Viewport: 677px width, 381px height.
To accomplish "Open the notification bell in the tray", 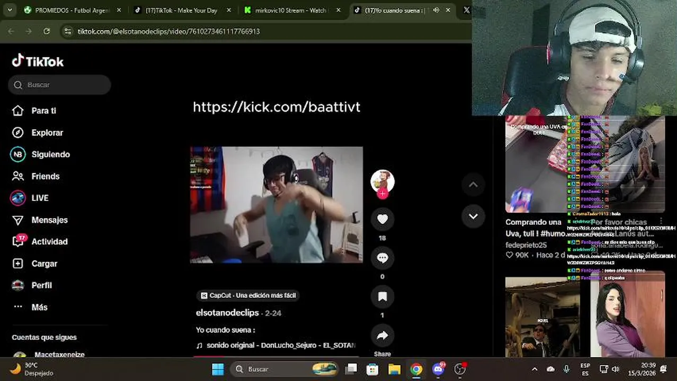I will pyautogui.click(x=664, y=369).
